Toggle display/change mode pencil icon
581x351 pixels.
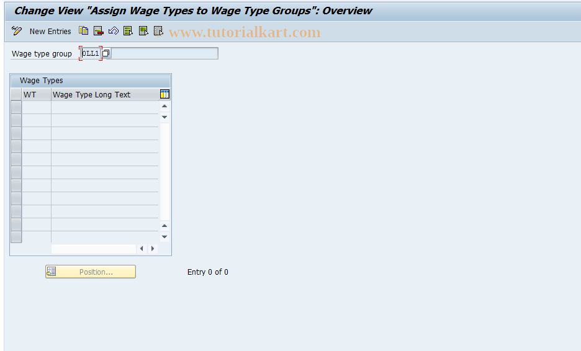coord(17,31)
